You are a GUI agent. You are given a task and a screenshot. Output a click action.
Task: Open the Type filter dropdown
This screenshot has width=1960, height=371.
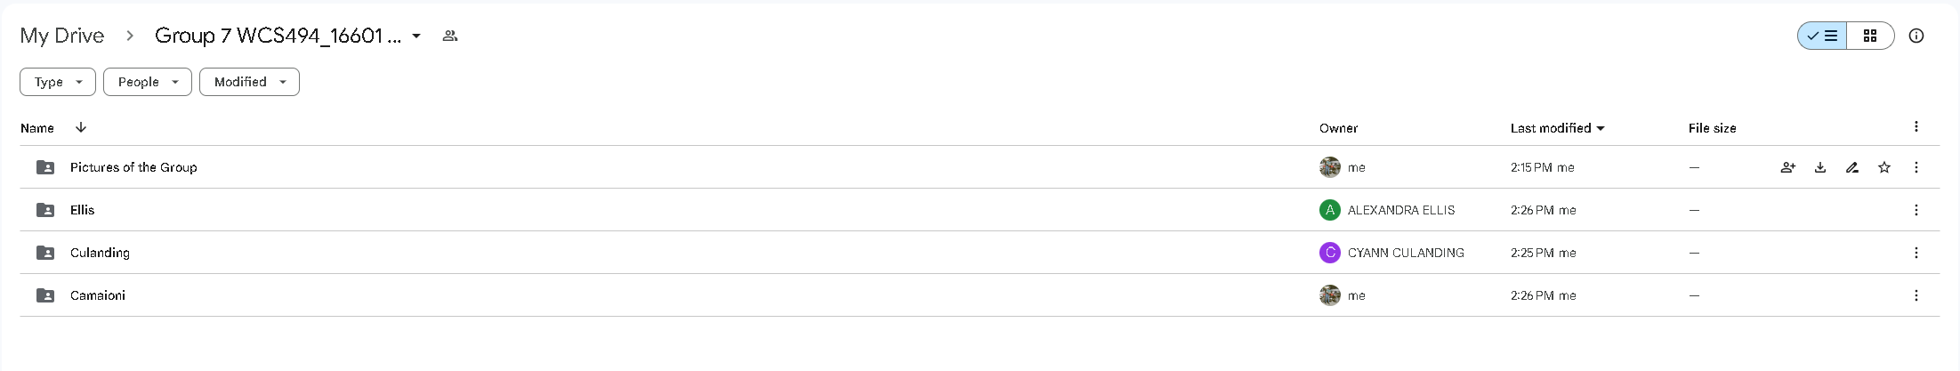pyautogui.click(x=58, y=82)
